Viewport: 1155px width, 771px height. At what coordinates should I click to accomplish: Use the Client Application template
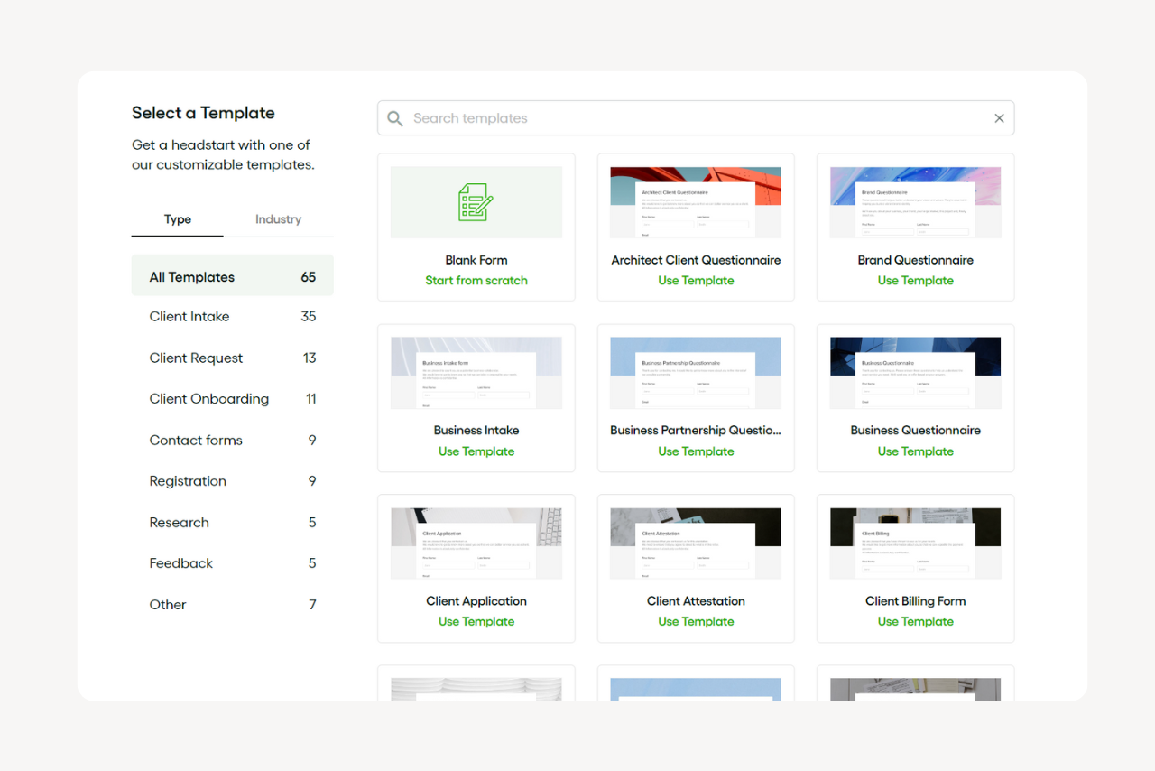pos(476,621)
